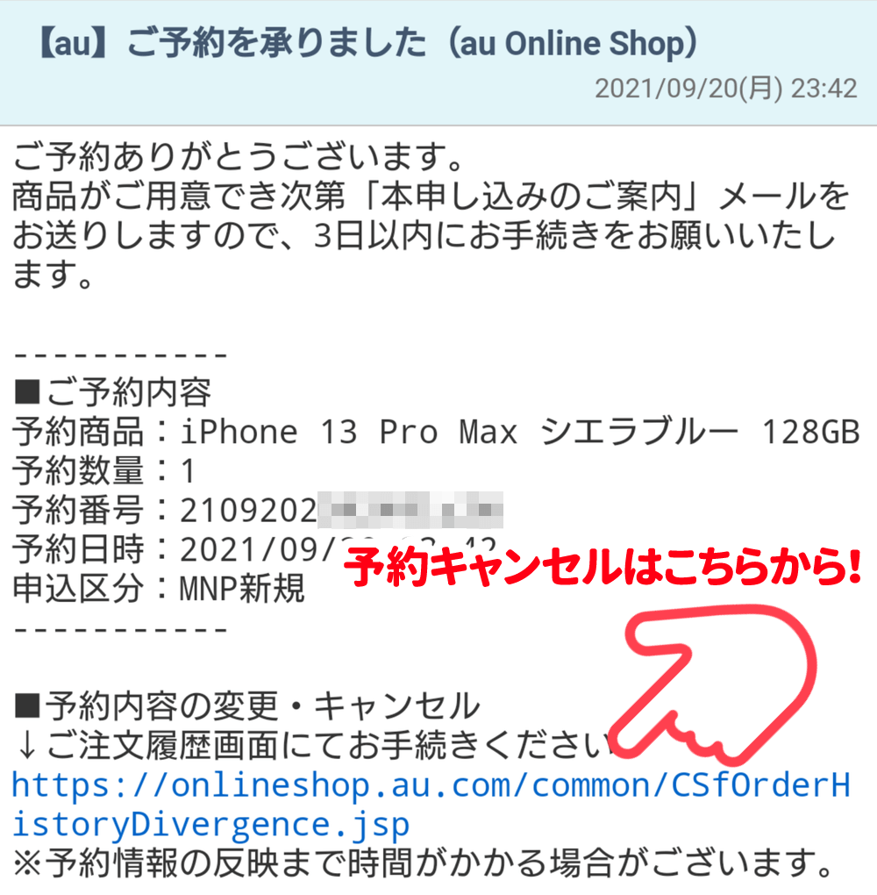Click the MNP新規 application type text
877x895 pixels.
tap(243, 589)
